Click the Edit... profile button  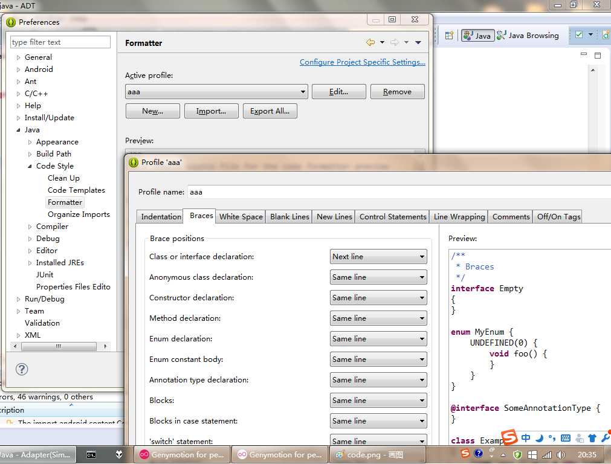click(338, 92)
